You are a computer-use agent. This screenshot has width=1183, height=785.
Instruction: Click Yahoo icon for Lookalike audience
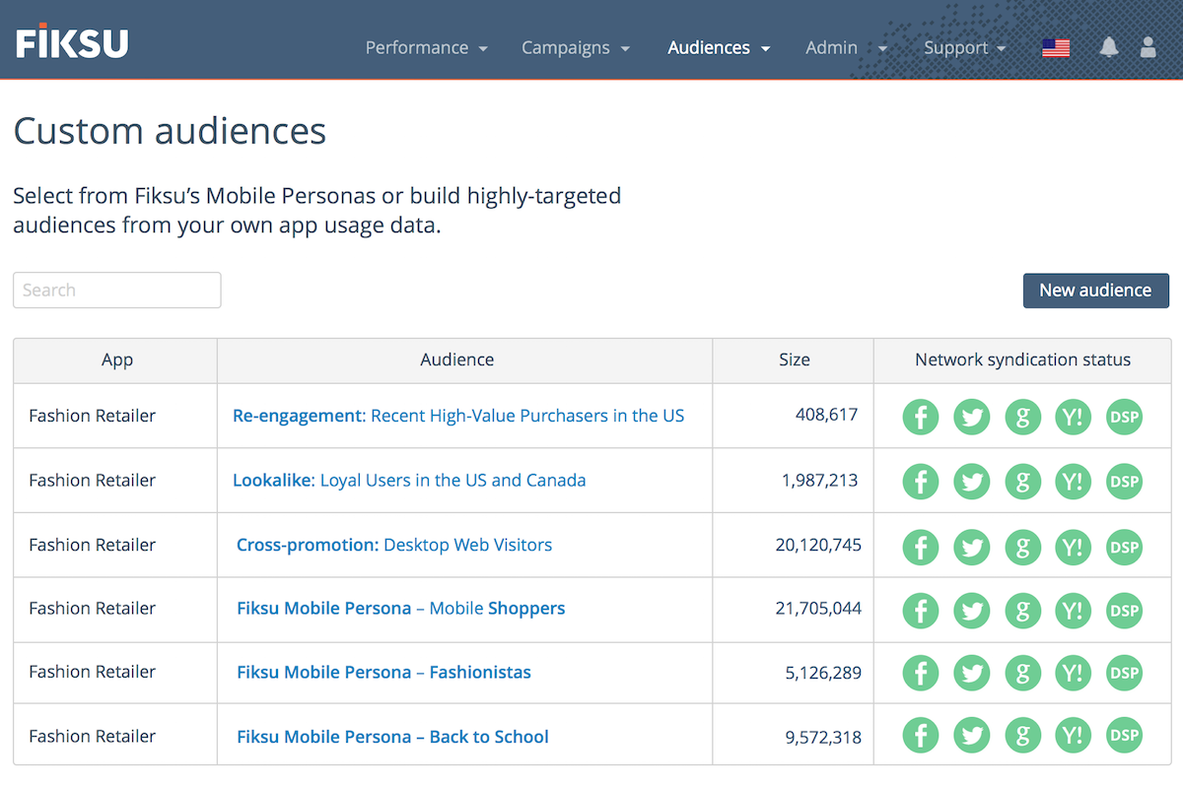click(1074, 481)
